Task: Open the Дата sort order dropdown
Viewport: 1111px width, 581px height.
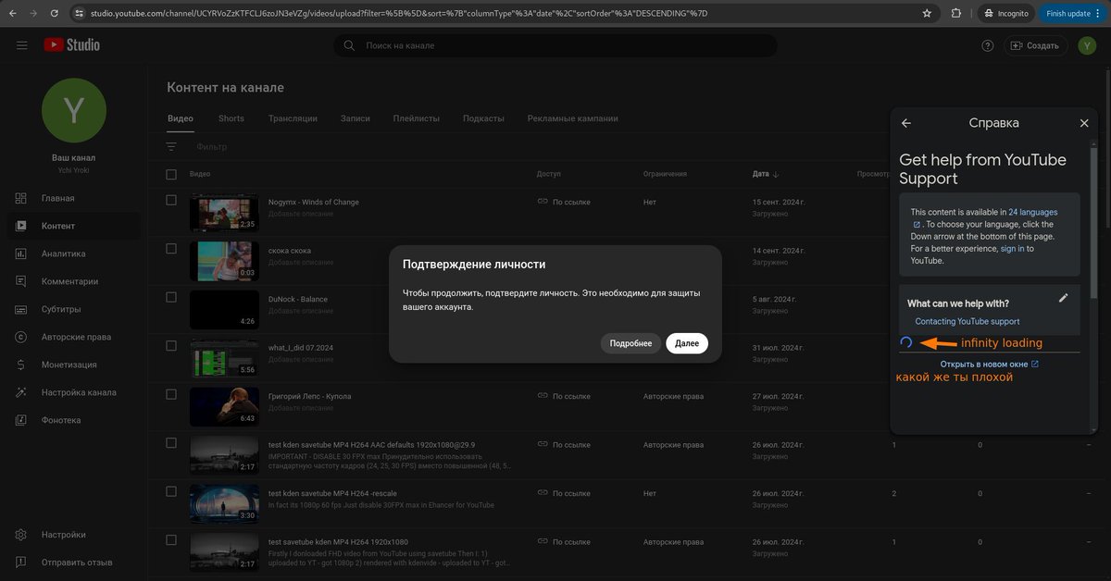Action: [x=764, y=173]
